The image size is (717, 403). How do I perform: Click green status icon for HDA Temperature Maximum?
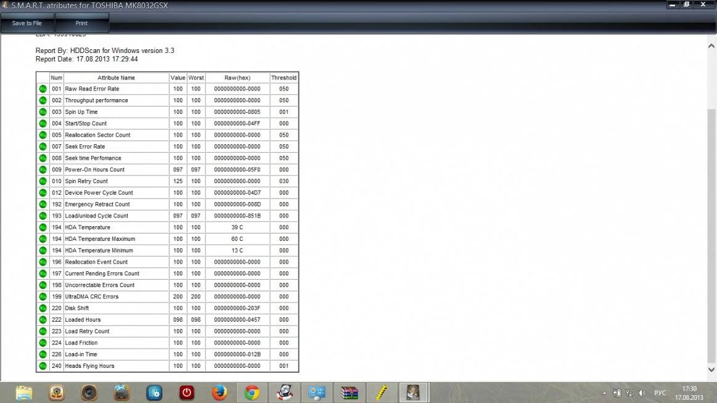[43, 239]
